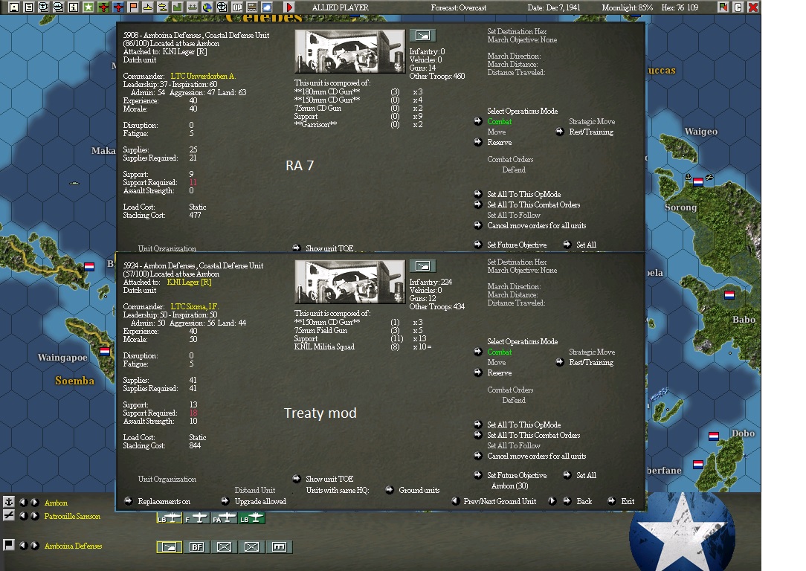Click previous arrow next to Ambon
806x571 pixels.
coord(23,502)
